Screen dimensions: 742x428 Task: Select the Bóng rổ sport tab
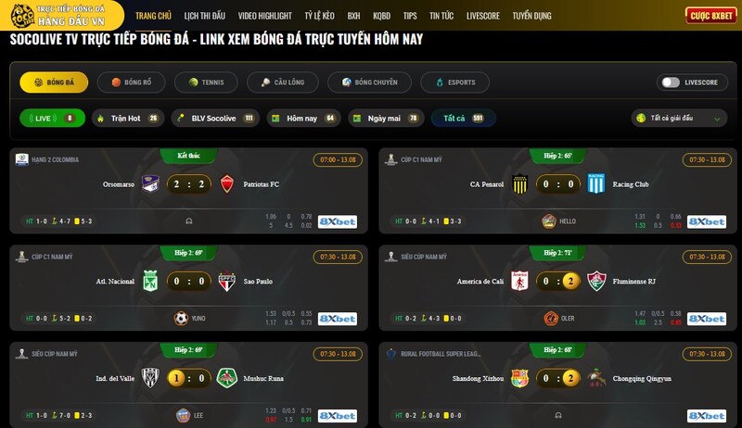tap(131, 82)
